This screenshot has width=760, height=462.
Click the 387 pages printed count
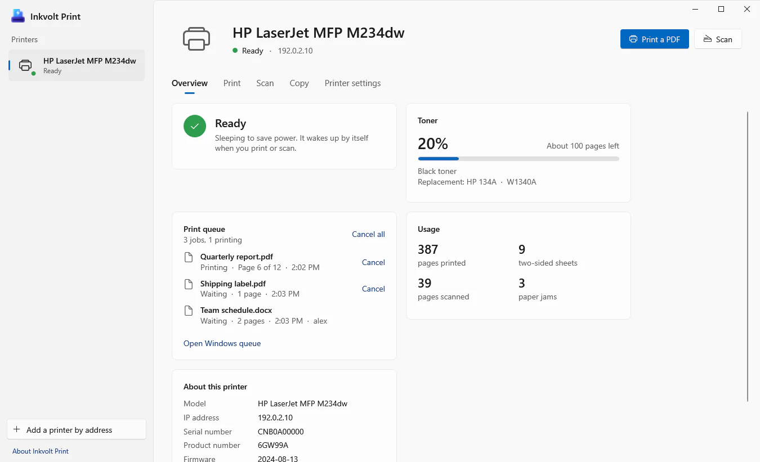(x=428, y=249)
